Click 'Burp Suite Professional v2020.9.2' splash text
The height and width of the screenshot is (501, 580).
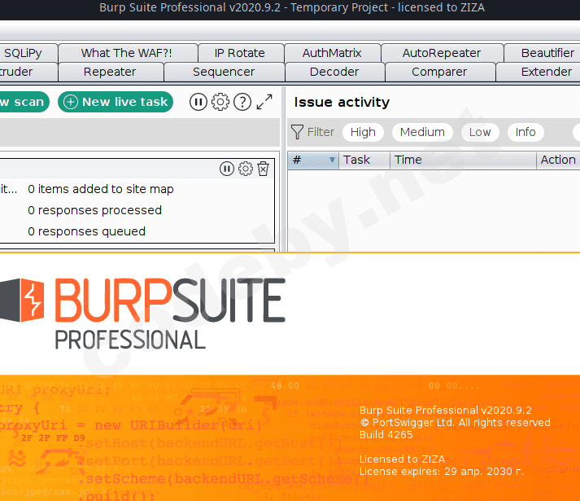click(446, 411)
